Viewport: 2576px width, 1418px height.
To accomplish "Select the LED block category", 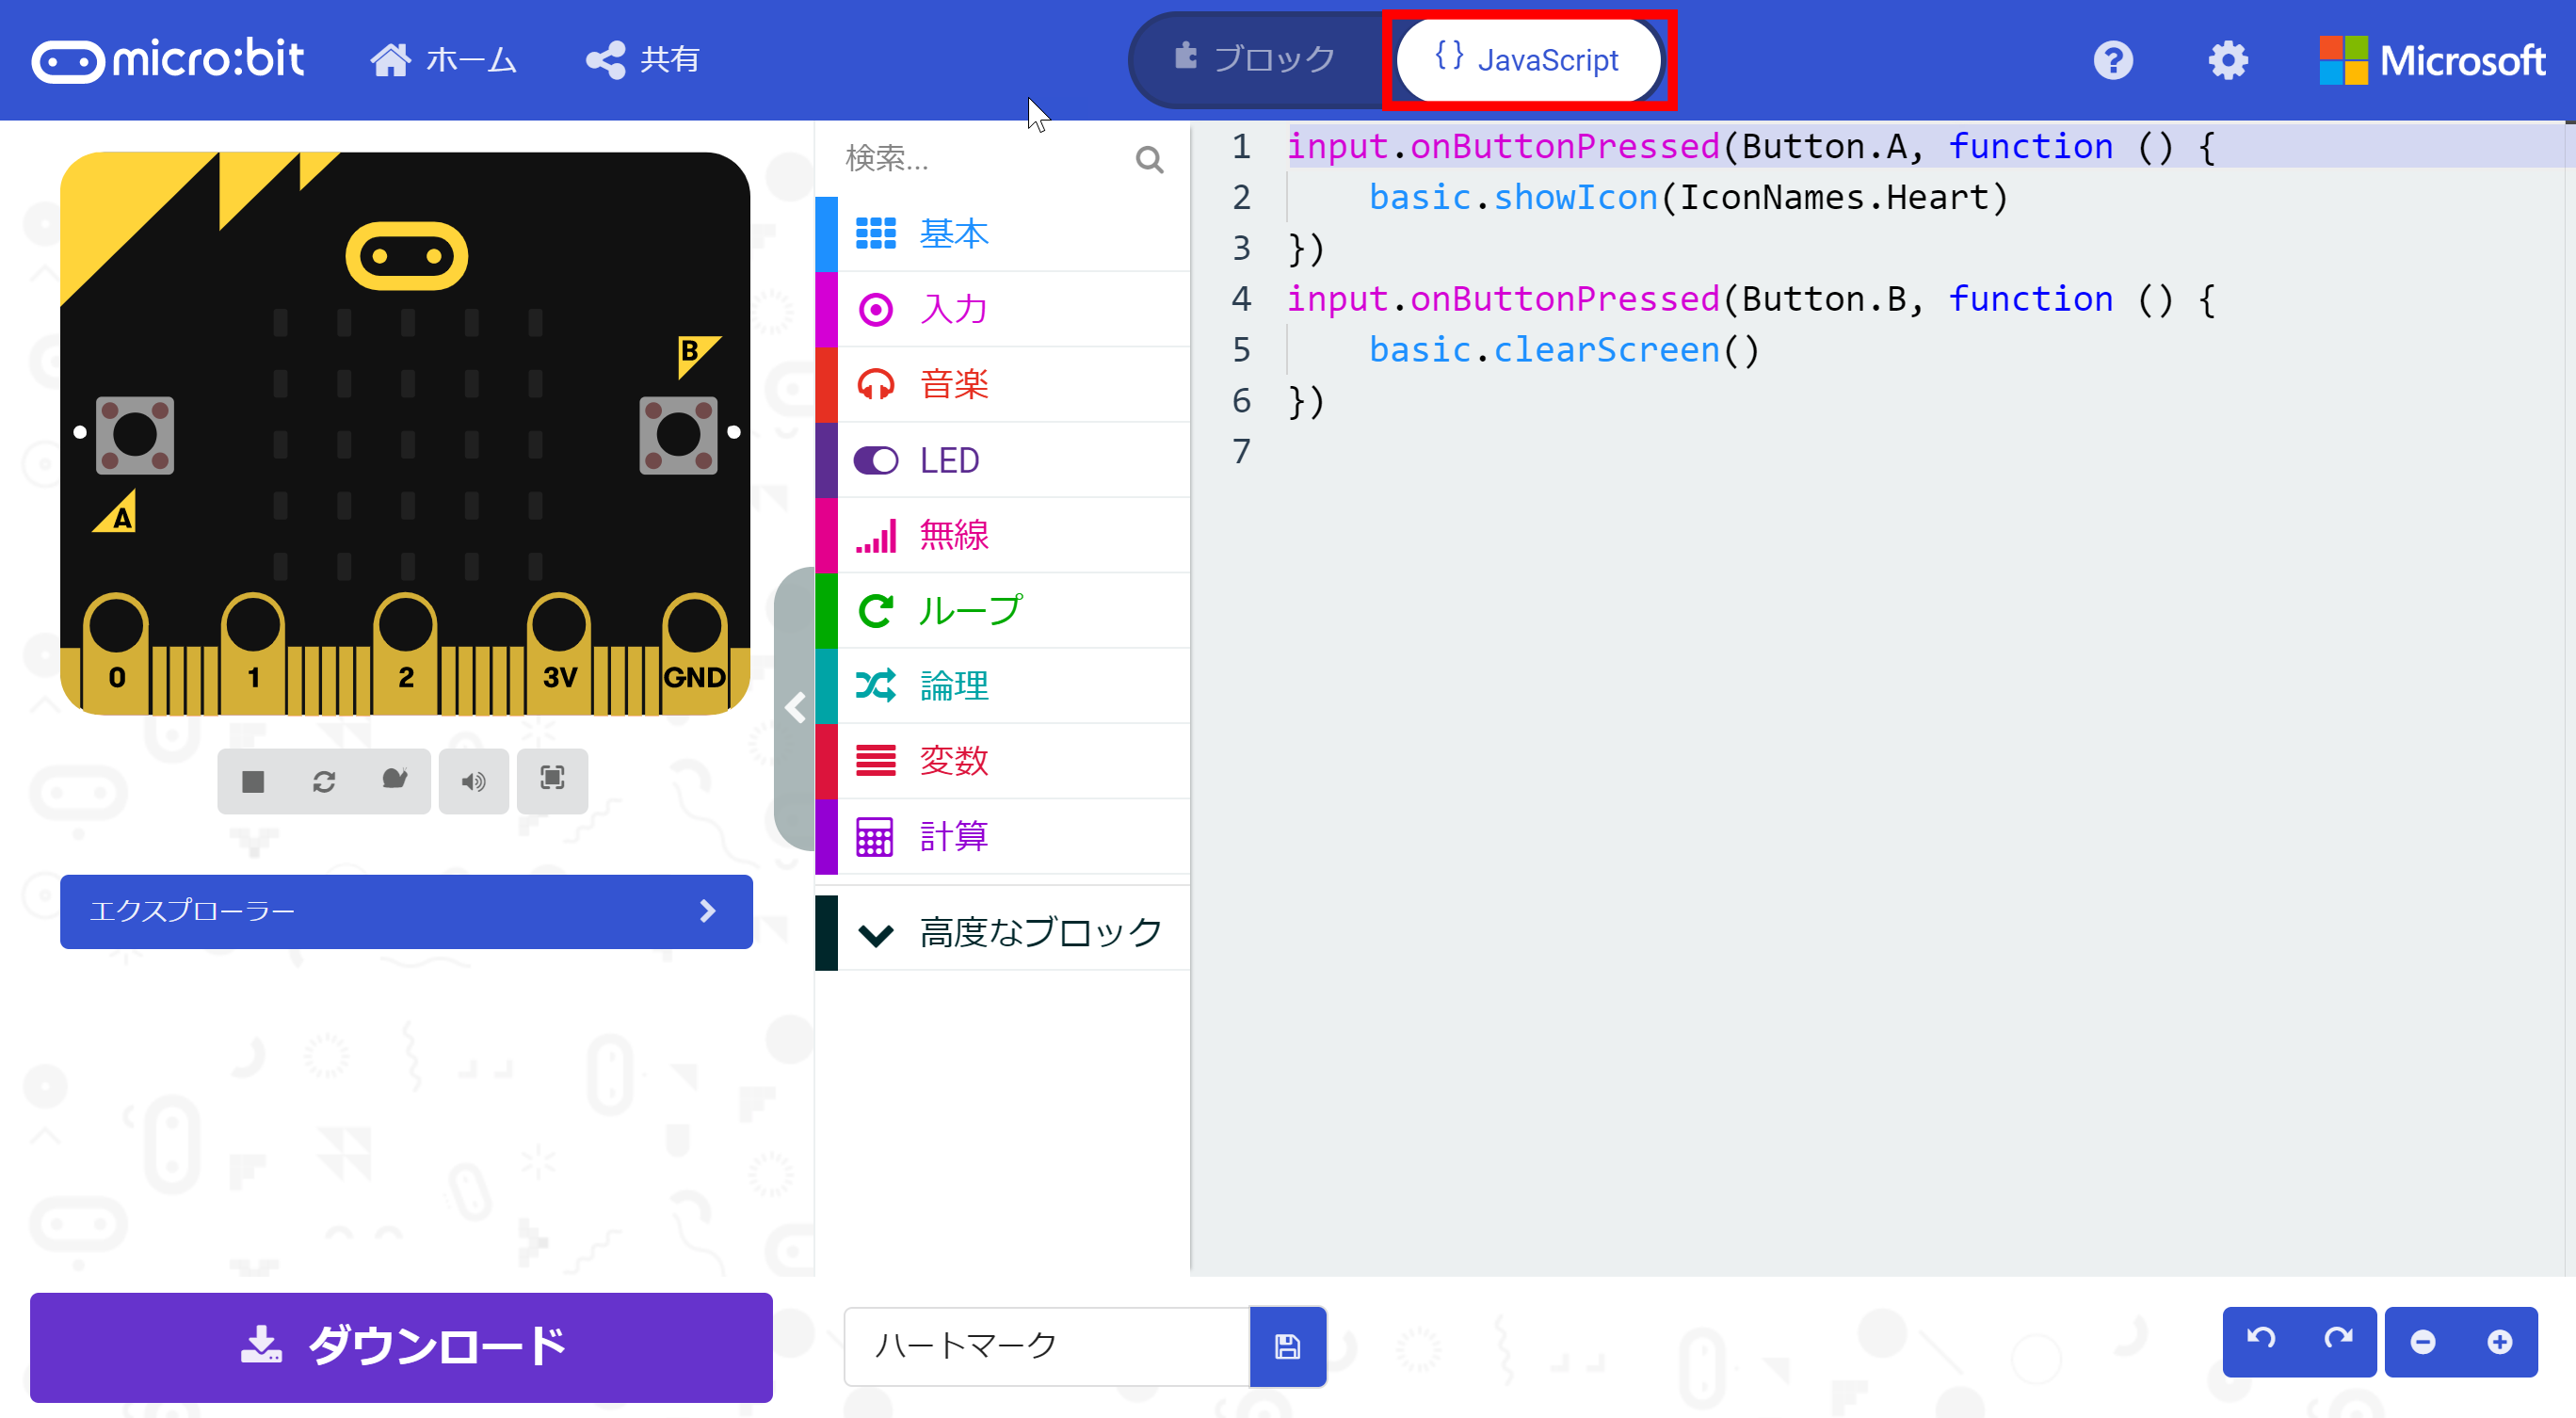I will coord(948,460).
